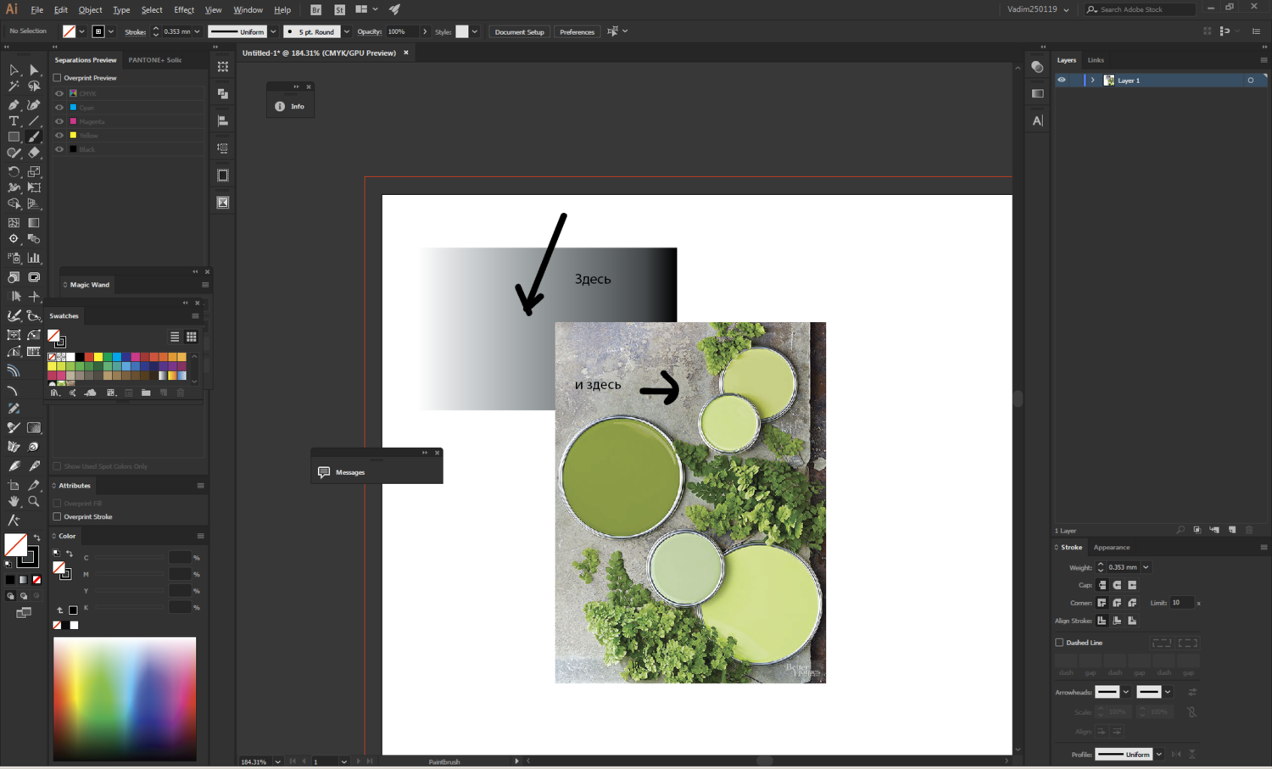Image resolution: width=1272 pixels, height=769 pixels.
Task: Switch to the Appearance tab
Action: coord(1111,548)
